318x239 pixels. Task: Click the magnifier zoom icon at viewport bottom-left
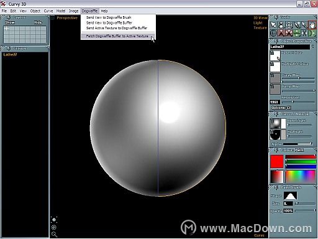[54, 235]
